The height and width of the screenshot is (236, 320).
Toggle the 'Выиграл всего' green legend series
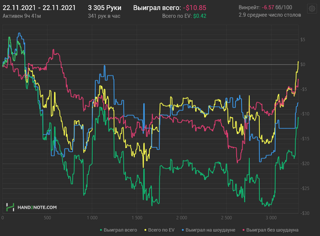click(x=118, y=230)
